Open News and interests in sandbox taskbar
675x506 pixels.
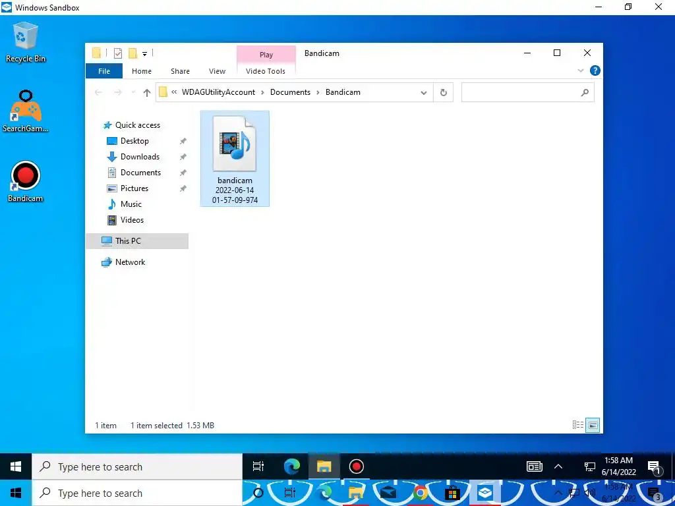pyautogui.click(x=534, y=466)
